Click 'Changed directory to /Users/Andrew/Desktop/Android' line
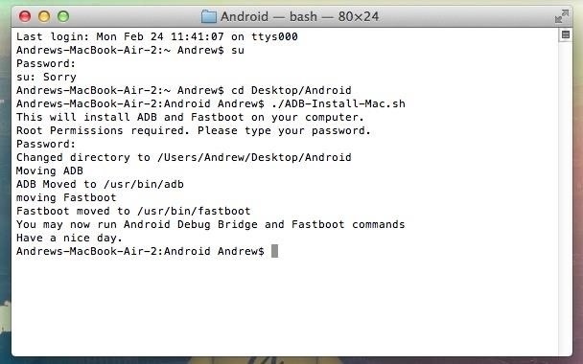 (184, 157)
